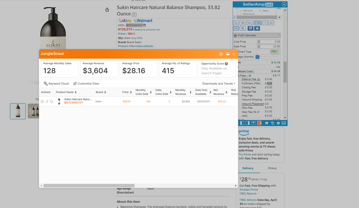Open the Keyword Cloud tool
The height and width of the screenshot is (208, 359).
pyautogui.click(x=56, y=84)
